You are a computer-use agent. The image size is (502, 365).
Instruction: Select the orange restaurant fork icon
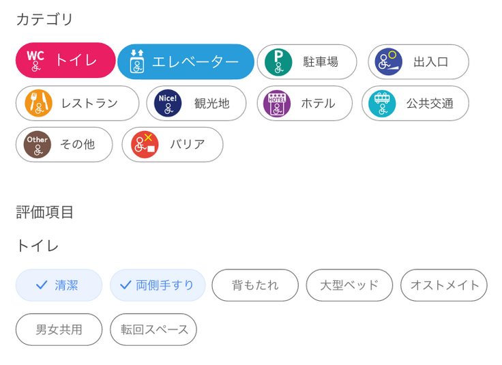(x=38, y=103)
